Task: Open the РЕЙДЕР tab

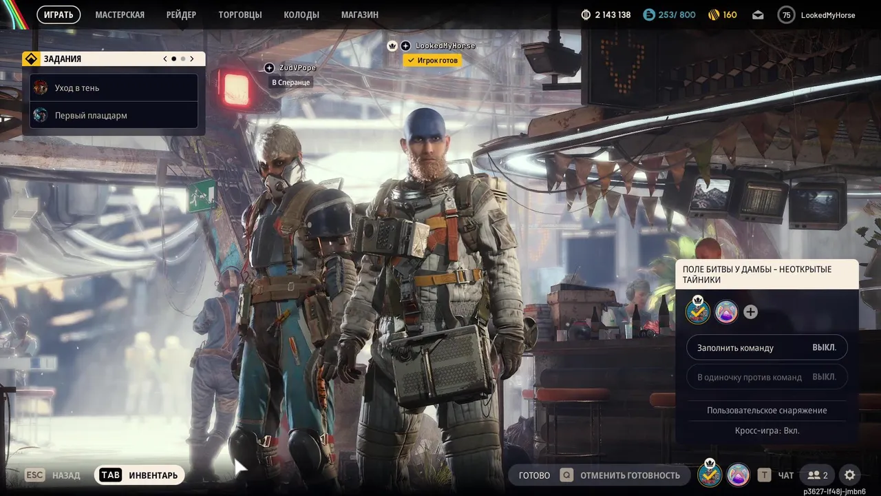Action: coord(181,14)
